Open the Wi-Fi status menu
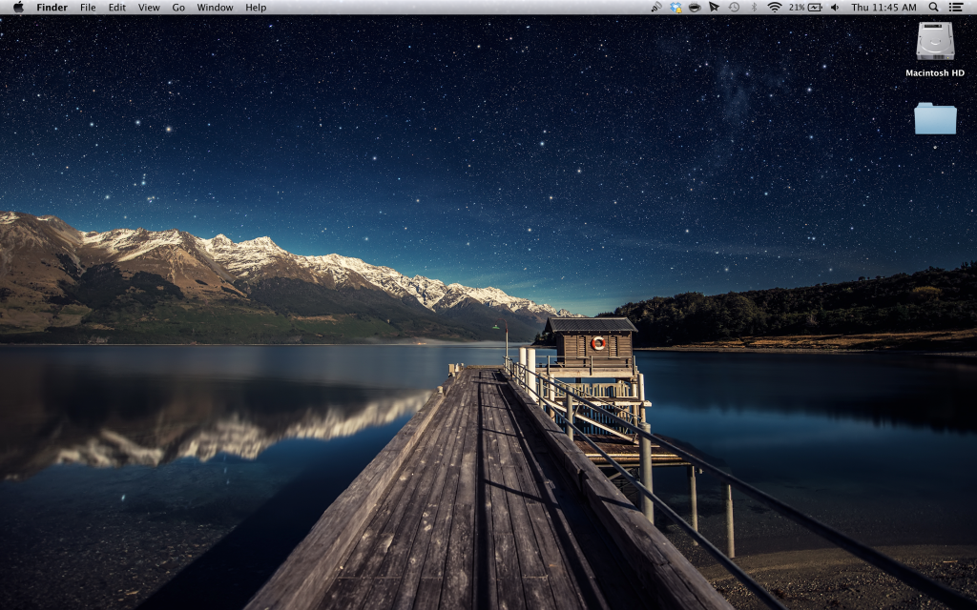Screen dimensions: 977x610 (775, 8)
